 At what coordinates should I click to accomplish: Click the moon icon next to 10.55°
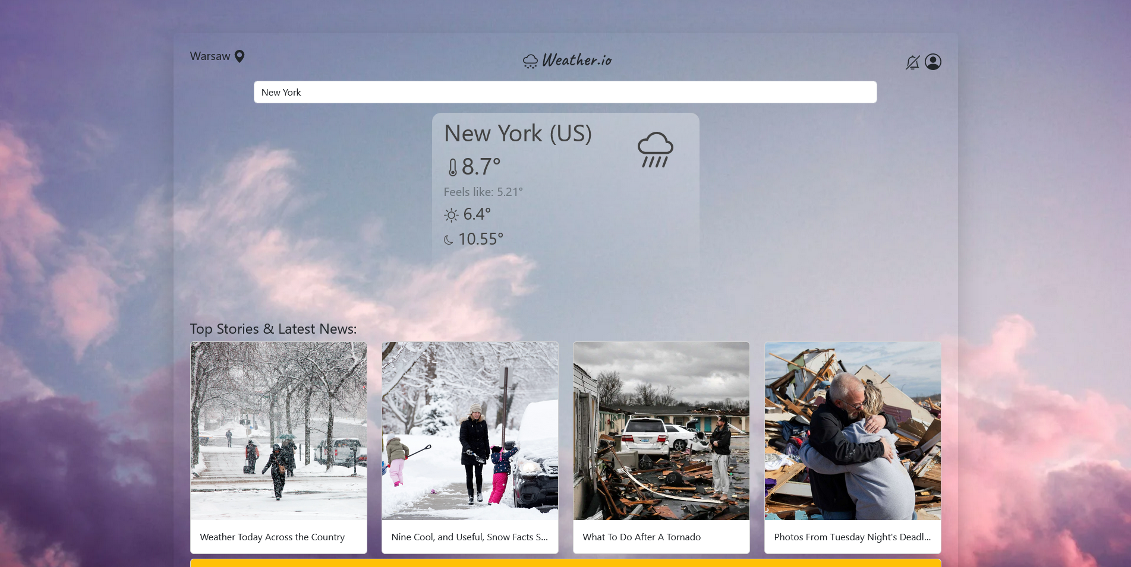point(449,240)
